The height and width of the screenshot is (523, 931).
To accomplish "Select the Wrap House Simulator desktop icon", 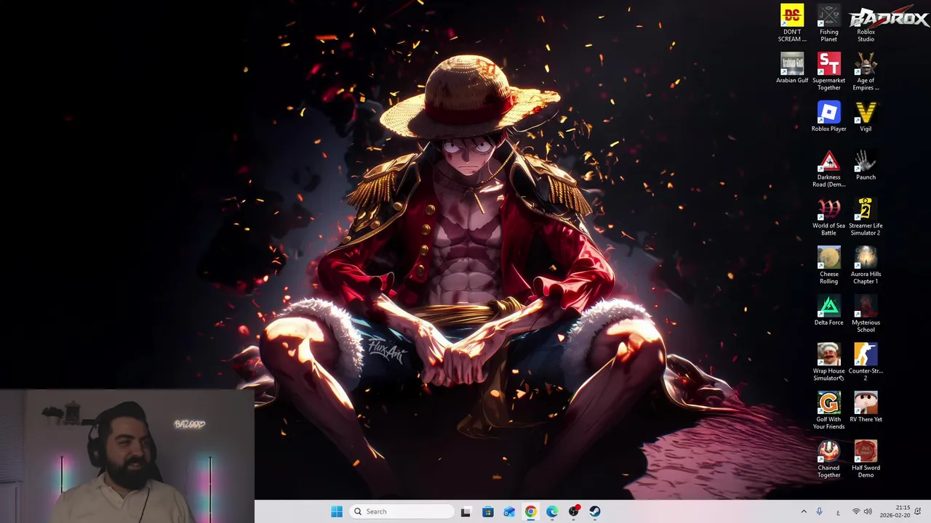I will click(828, 362).
